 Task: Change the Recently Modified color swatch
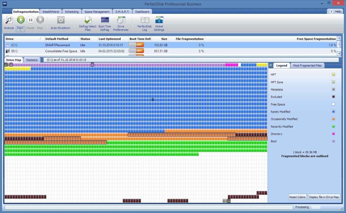333,126
